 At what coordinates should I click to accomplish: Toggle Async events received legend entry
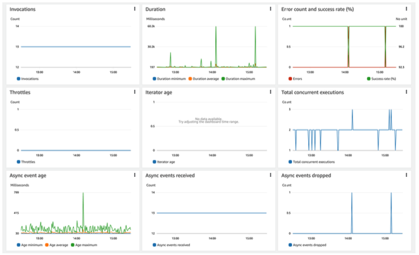click(x=171, y=245)
